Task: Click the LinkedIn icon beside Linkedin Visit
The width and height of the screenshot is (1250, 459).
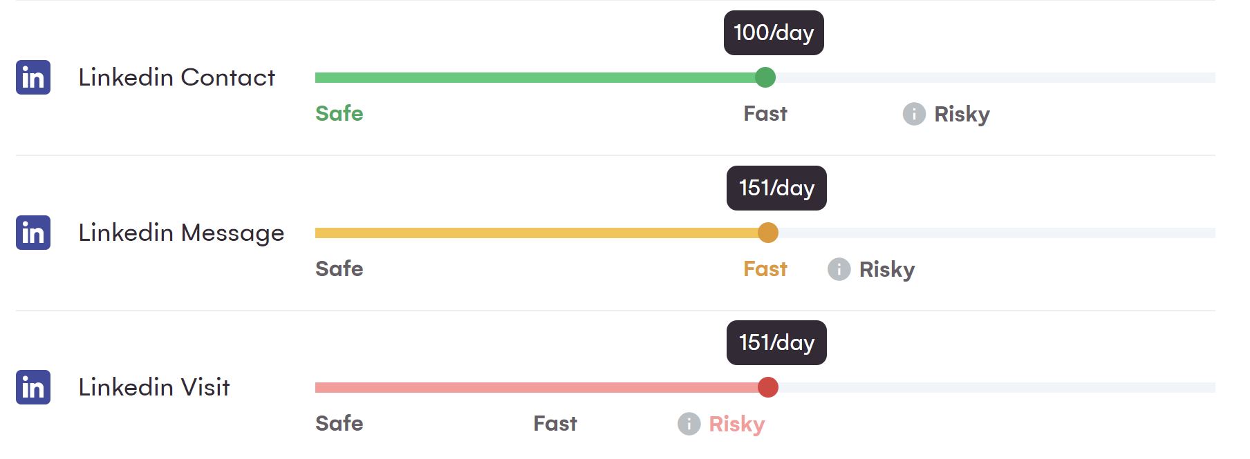Action: tap(33, 387)
